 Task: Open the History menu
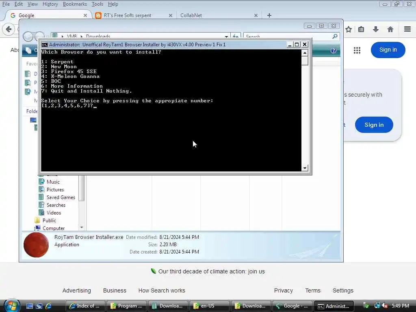(x=50, y=4)
